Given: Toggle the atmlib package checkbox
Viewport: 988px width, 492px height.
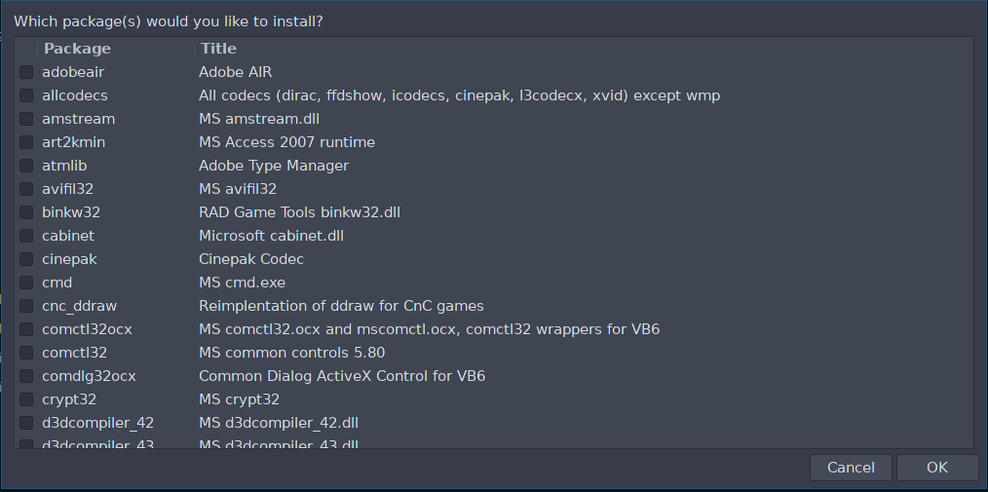Looking at the screenshot, I should (x=26, y=166).
